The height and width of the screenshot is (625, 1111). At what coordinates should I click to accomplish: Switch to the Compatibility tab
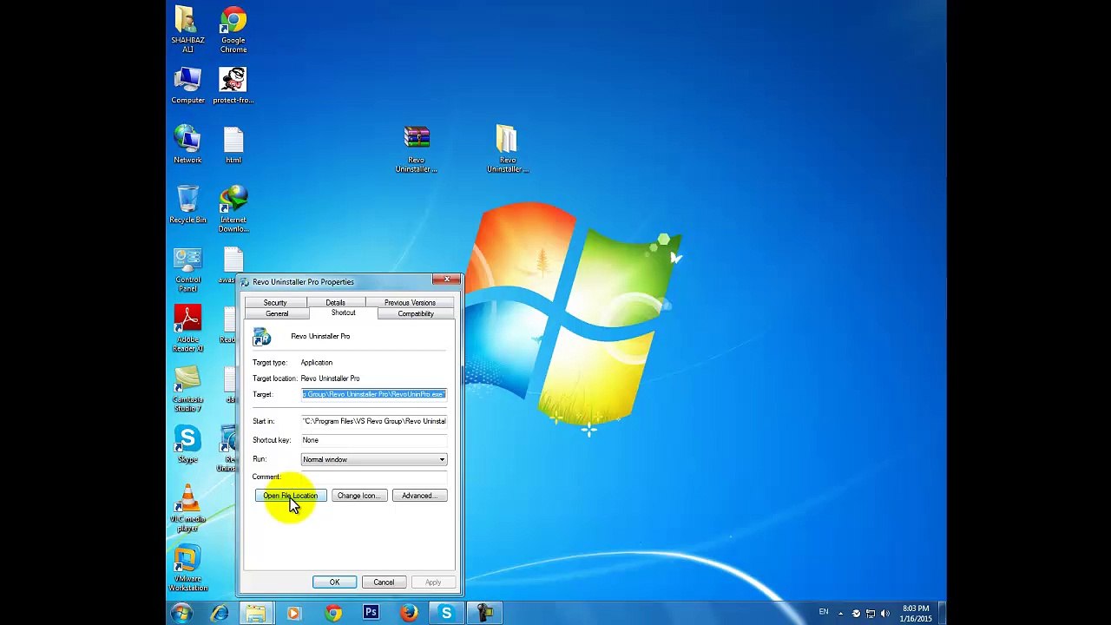pyautogui.click(x=415, y=313)
